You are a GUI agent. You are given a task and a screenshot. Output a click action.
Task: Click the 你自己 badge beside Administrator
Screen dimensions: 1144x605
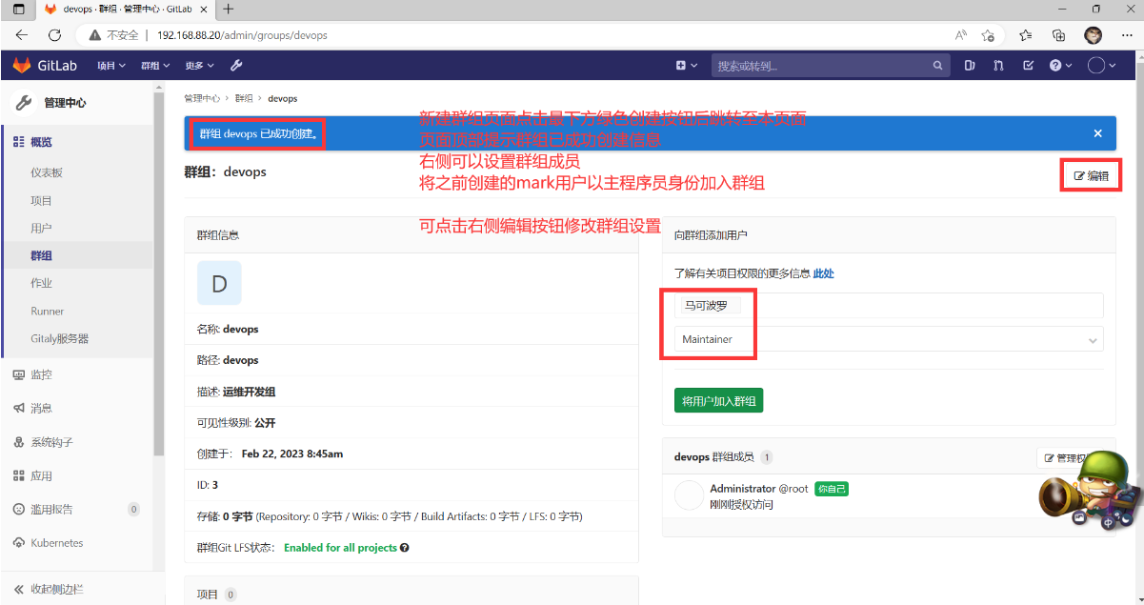pos(832,489)
